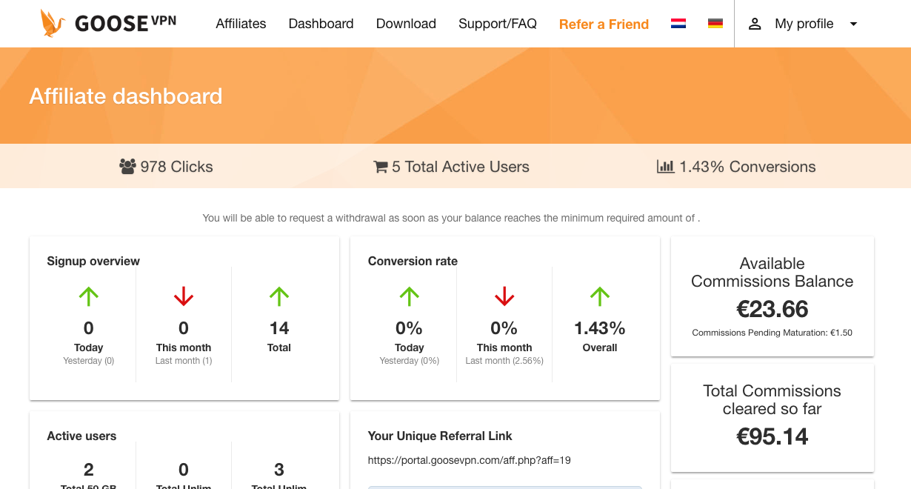Expand the My profile dropdown arrow
This screenshot has width=911, height=489.
[853, 24]
